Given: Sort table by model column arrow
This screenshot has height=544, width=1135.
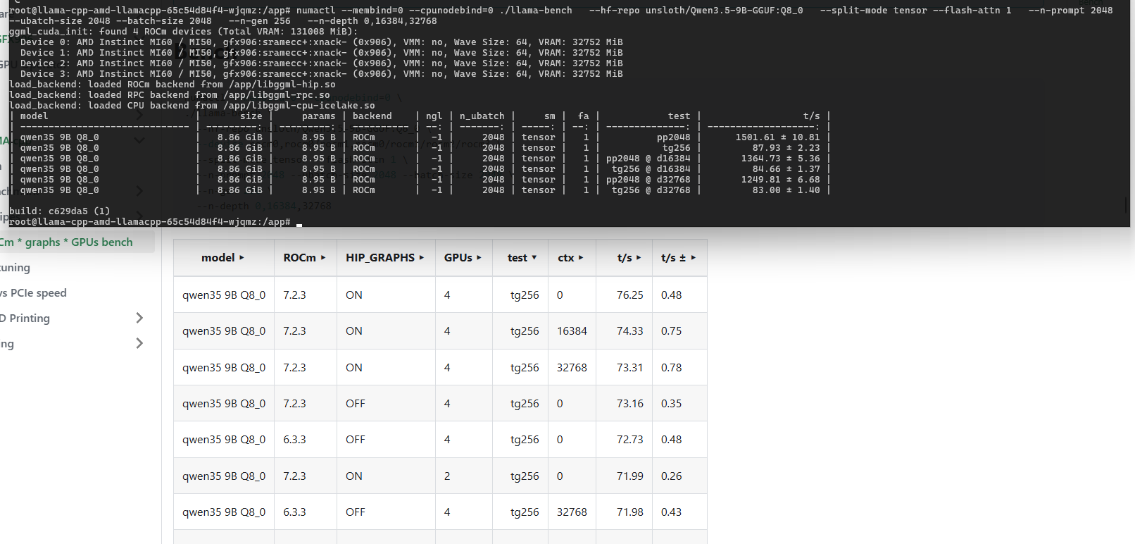Looking at the screenshot, I should (x=242, y=258).
